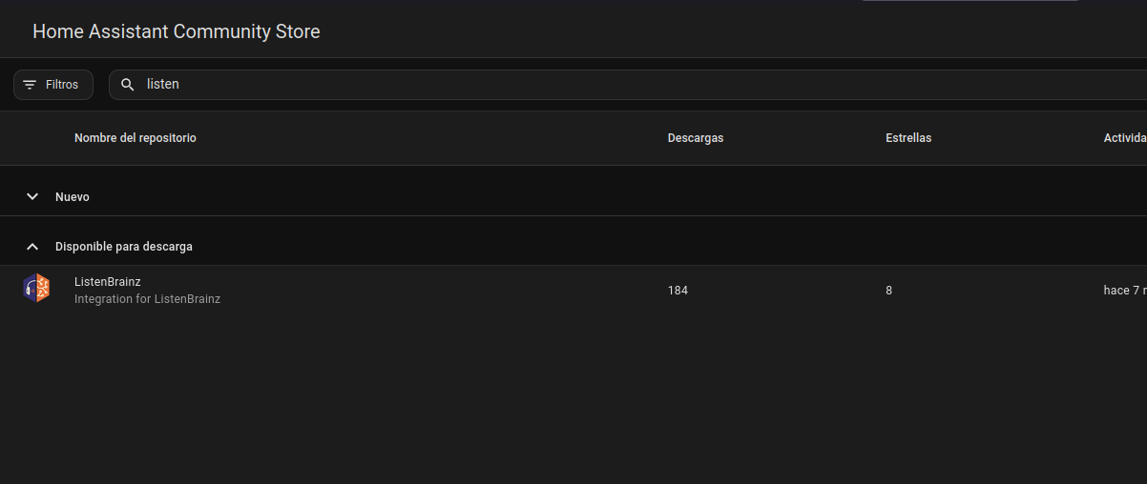This screenshot has height=484, width=1147.
Task: Click the Disponible para descarga label
Action: click(x=124, y=246)
